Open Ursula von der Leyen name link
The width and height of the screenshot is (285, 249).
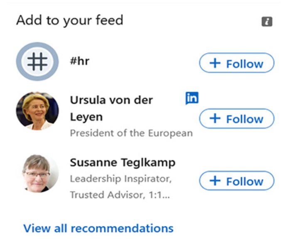click(111, 108)
